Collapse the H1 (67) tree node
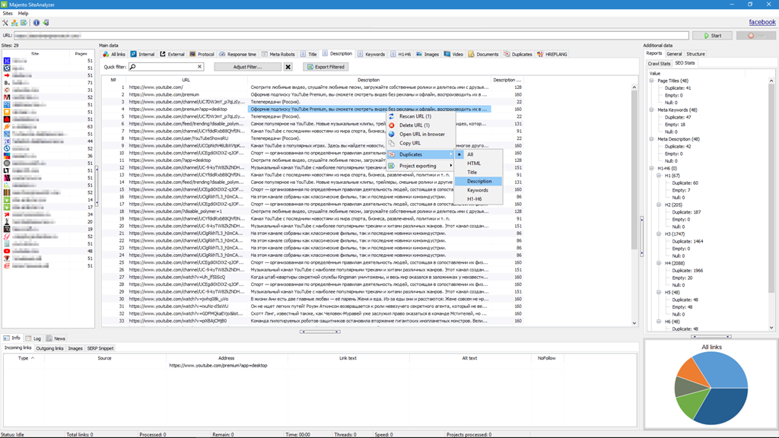The height and width of the screenshot is (438, 779). (x=659, y=176)
